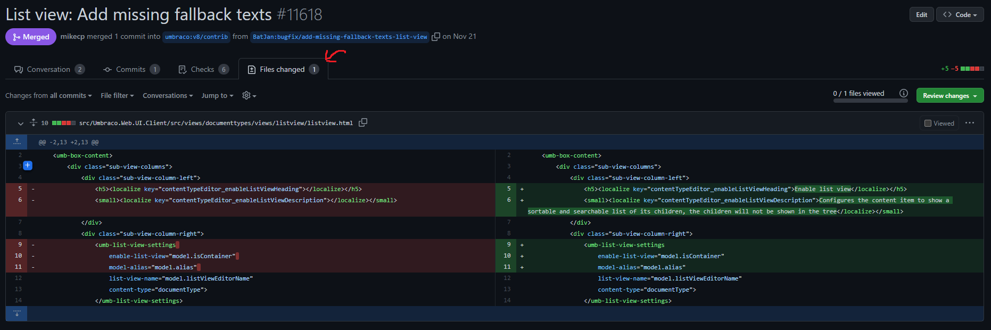Open the Conversations dropdown
This screenshot has width=991, height=330.
[x=168, y=95]
